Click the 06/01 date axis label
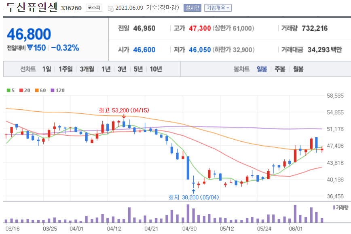 [296, 229]
